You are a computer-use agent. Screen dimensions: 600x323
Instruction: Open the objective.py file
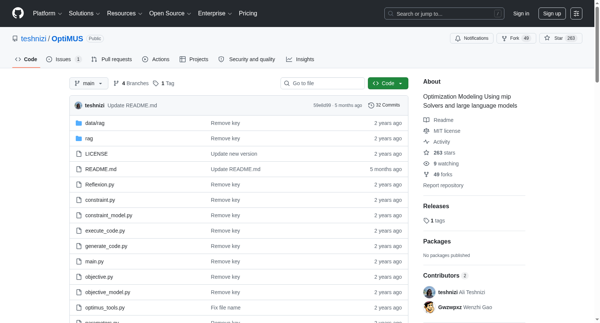click(x=99, y=277)
